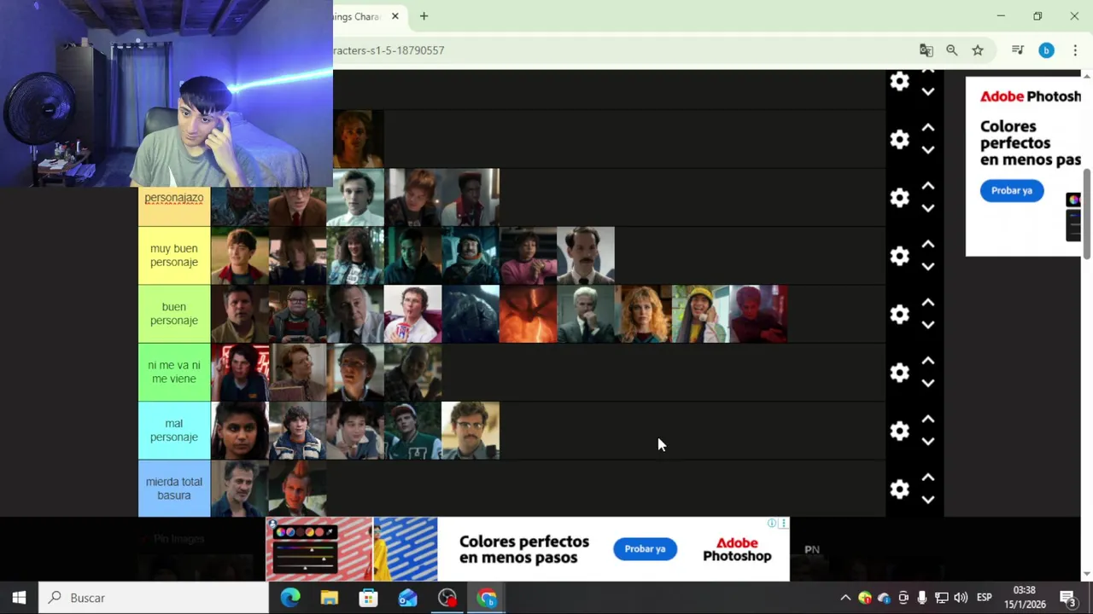Open Chrome three-dot menu
This screenshot has width=1093, height=614.
click(1075, 50)
